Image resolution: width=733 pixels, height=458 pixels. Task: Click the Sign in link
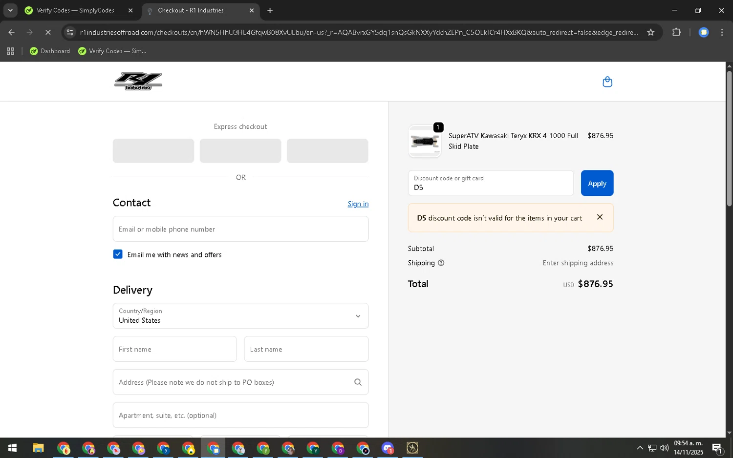tap(358, 204)
